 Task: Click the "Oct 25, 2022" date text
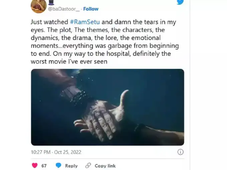68,152
